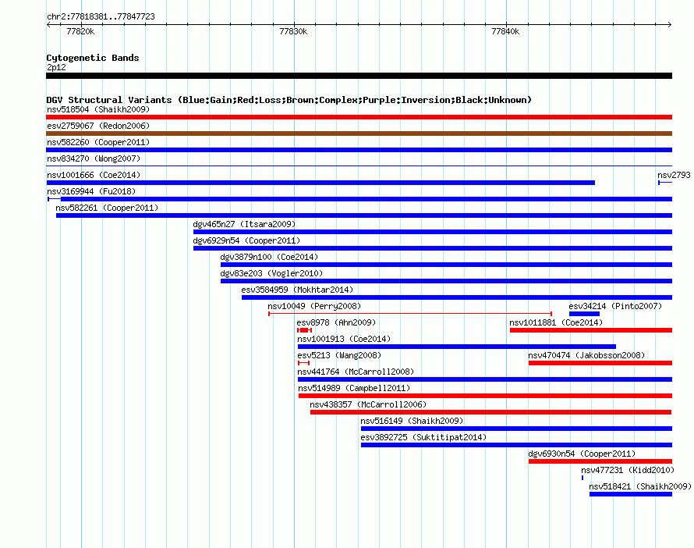Viewport: 694px width, 548px height.
Task: Click the small red glyph under esv8978
Action: point(305,330)
